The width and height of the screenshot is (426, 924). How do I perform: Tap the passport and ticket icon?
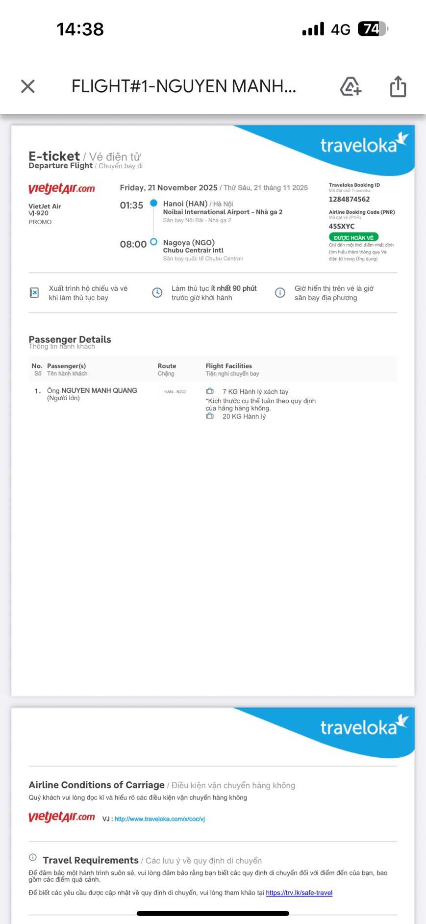pyautogui.click(x=34, y=293)
